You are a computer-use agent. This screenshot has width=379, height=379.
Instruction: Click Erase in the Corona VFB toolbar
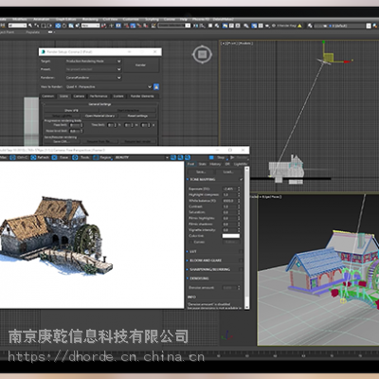click(61, 157)
